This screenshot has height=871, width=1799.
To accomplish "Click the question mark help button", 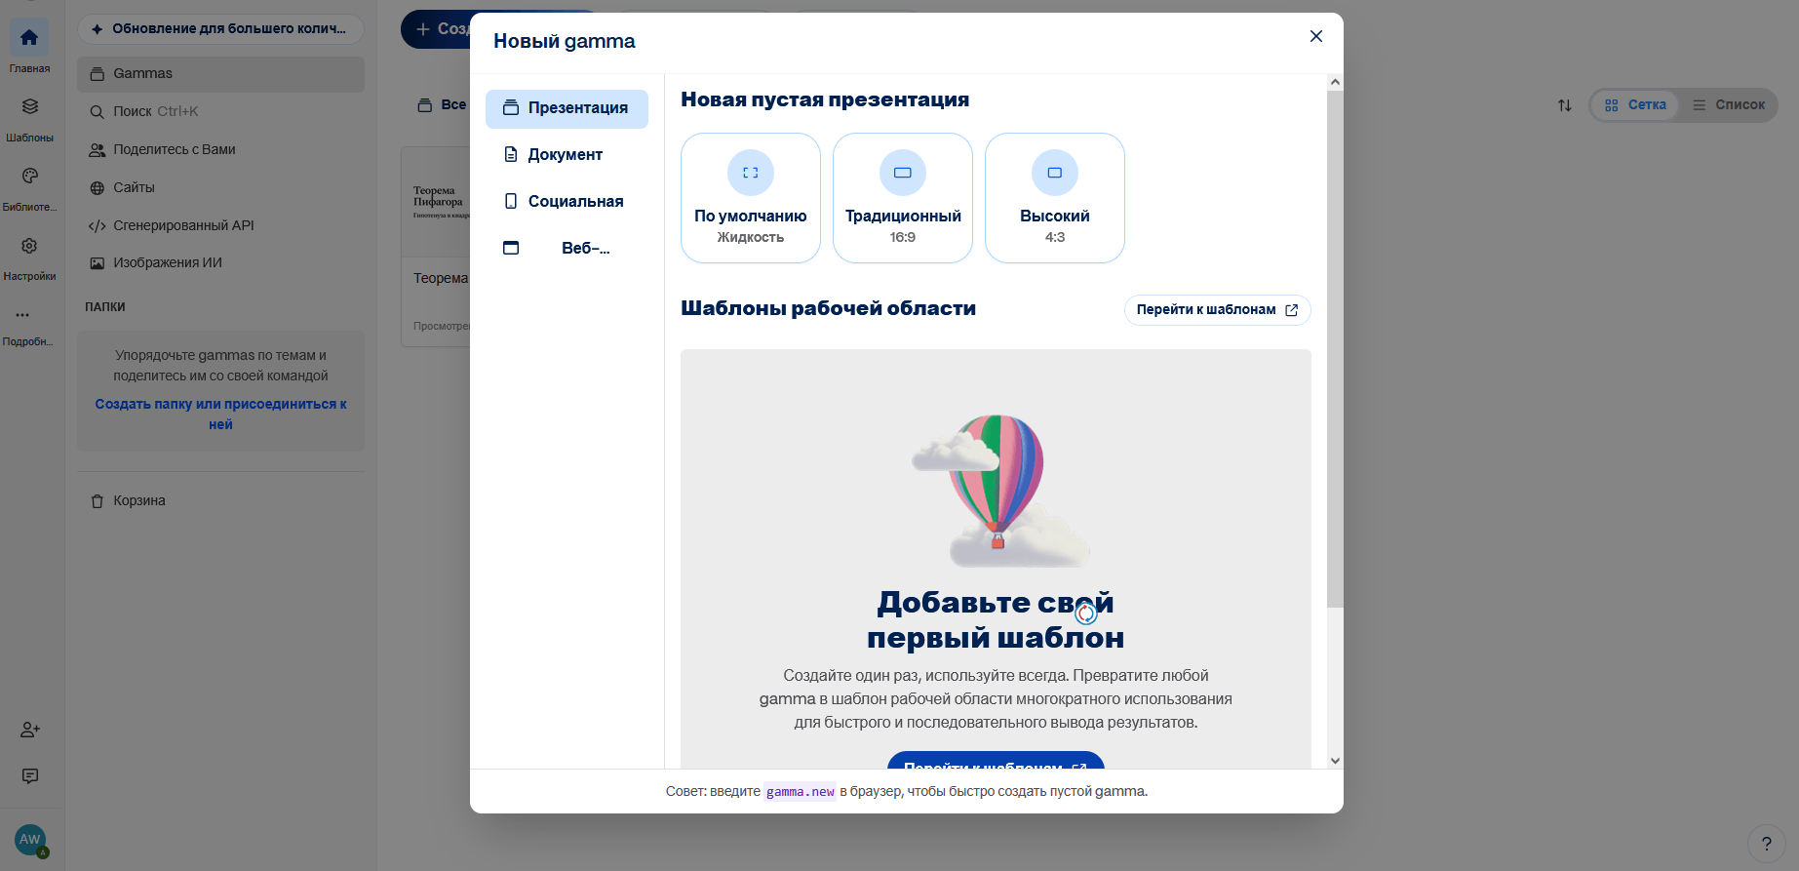I will click(x=1766, y=845).
